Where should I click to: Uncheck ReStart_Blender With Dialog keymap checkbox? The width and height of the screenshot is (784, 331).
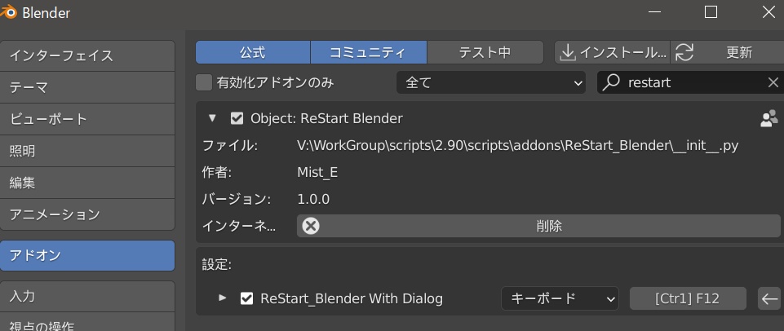246,298
